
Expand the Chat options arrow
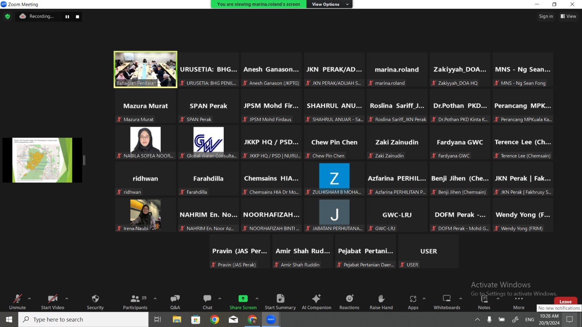click(220, 299)
